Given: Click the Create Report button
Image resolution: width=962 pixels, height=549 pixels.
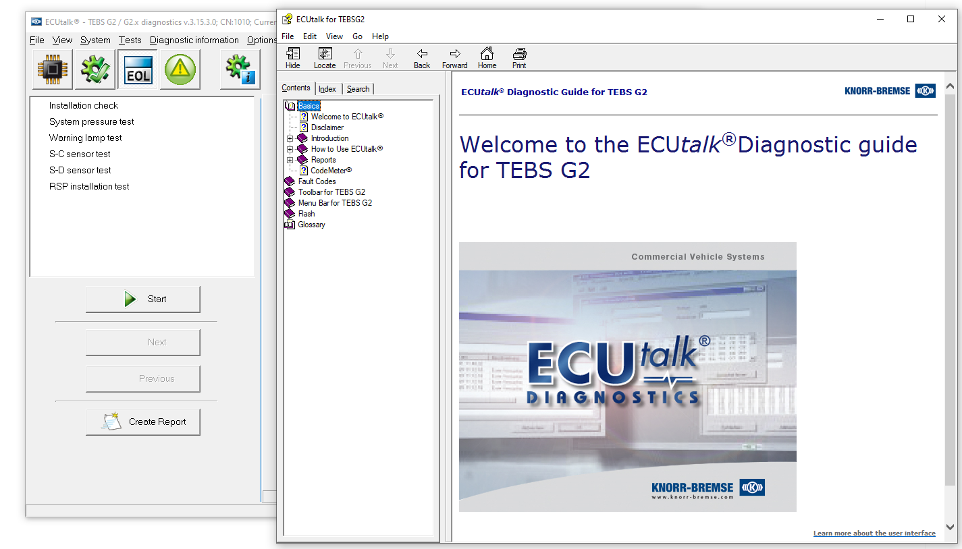Looking at the screenshot, I should (143, 422).
